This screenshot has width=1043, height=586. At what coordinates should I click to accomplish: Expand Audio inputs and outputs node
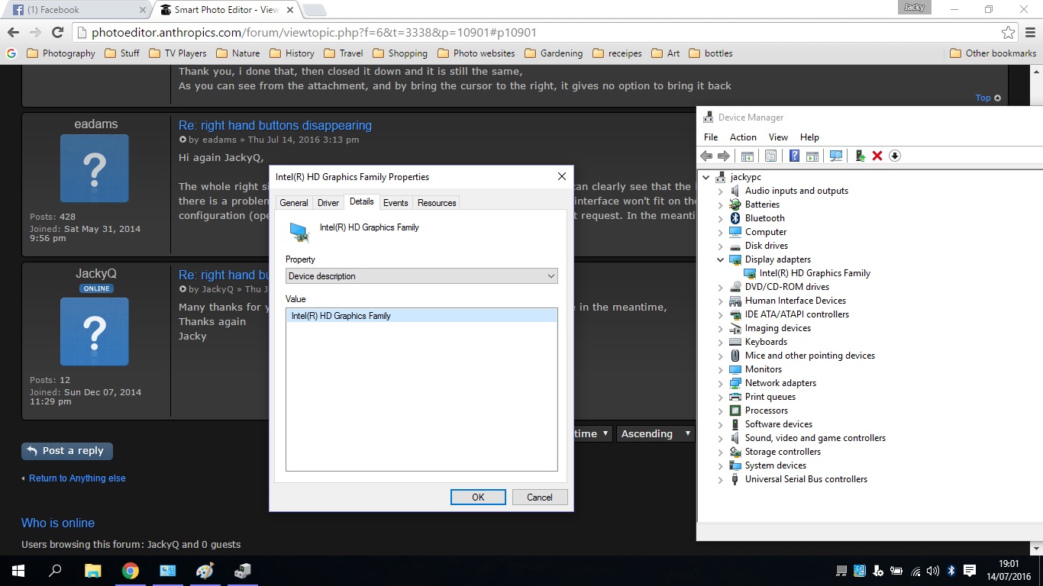pyautogui.click(x=720, y=191)
